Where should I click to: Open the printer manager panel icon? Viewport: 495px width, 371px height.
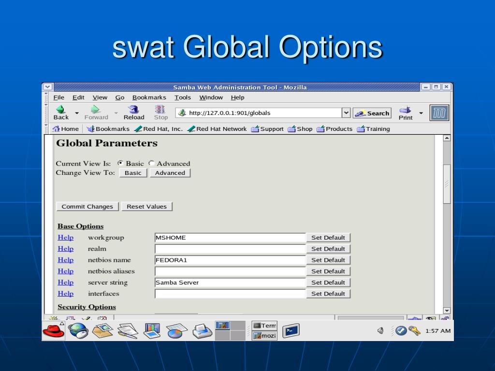point(202,331)
